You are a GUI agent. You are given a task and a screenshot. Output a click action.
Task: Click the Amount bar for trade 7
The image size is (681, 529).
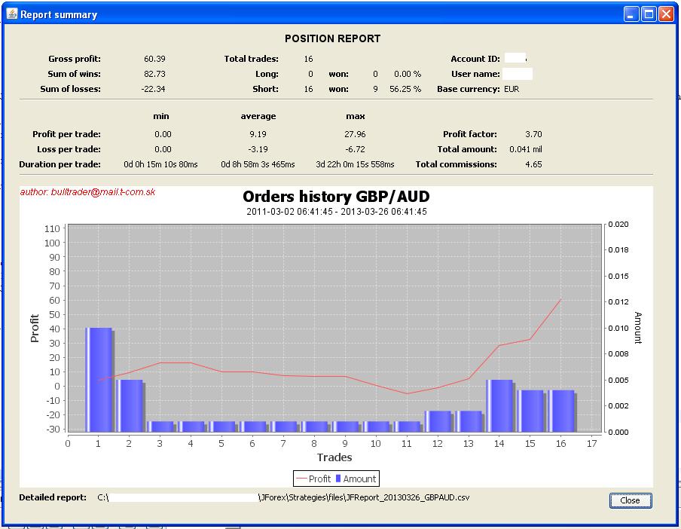click(285, 427)
